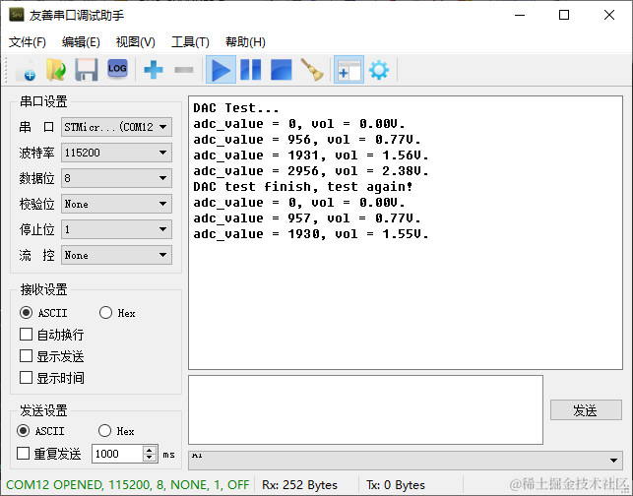Maximize the 友善串口调试助手 window
Screen dimensions: 633x496
pos(564,15)
